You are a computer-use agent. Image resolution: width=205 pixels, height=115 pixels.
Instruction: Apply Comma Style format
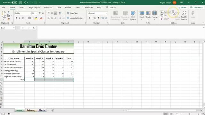[x=98, y=18]
